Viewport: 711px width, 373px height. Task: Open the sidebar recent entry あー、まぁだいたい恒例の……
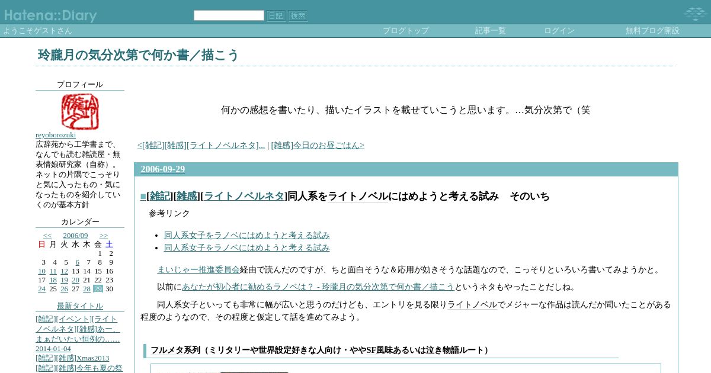(78, 334)
